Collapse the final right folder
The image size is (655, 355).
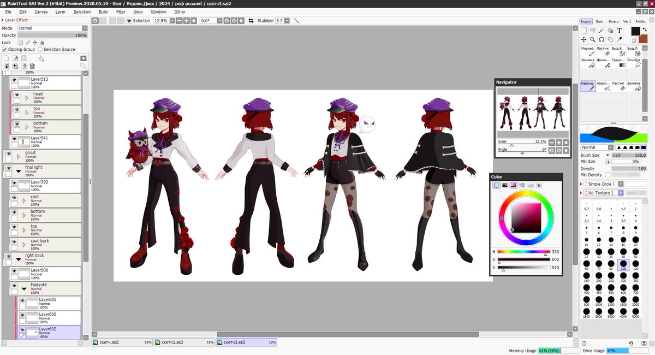click(x=19, y=171)
